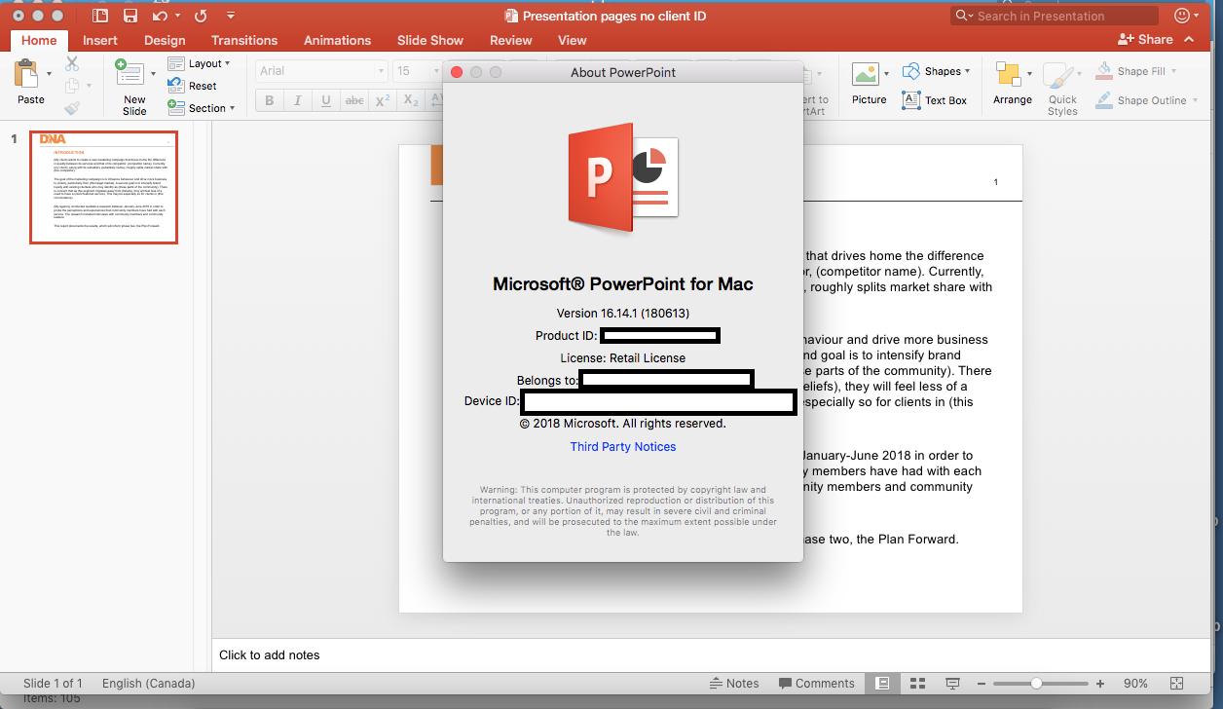
Task: Click the Redo/Repeat icon
Action: click(x=201, y=16)
